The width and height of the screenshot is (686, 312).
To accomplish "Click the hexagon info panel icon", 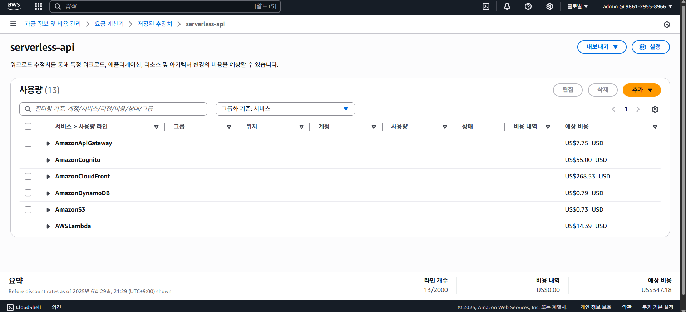I will [667, 24].
